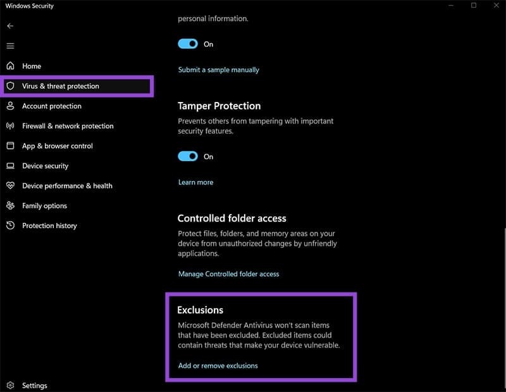Click the Device performance & health heart icon
506x392 pixels.
[10, 186]
